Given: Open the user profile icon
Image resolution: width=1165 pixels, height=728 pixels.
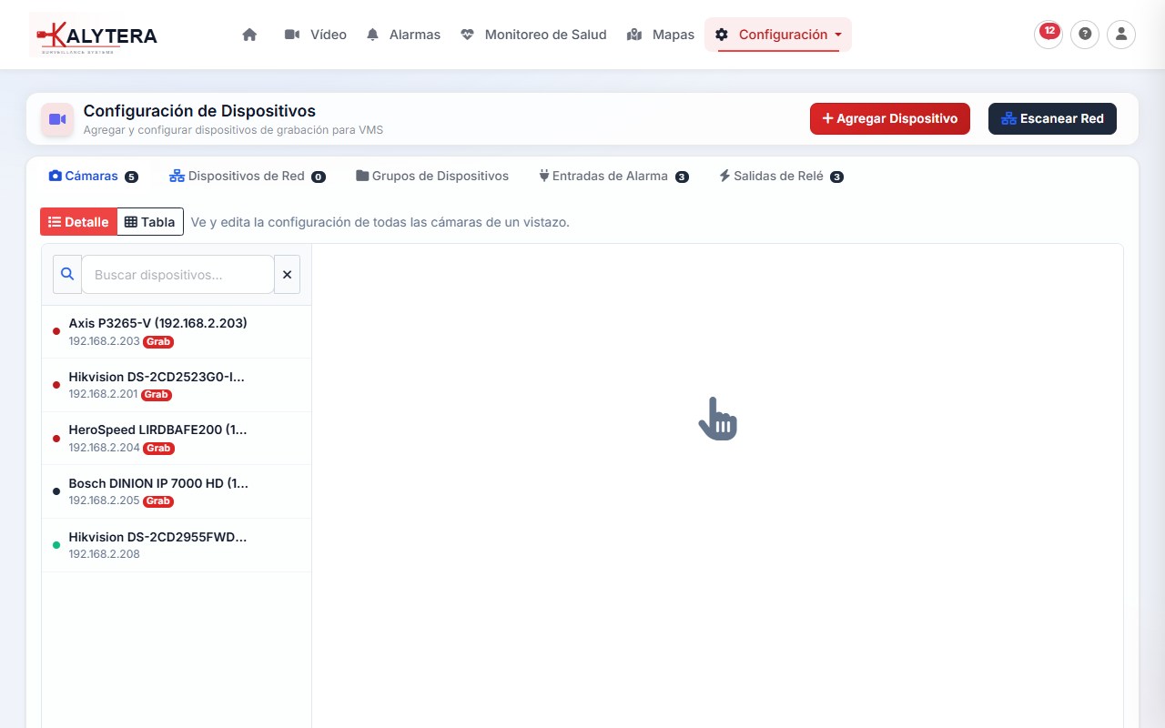Looking at the screenshot, I should (1121, 35).
